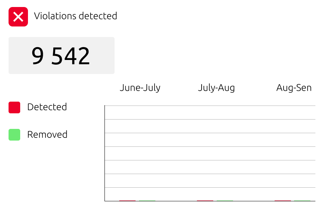Click the red Detected bar for July-Aug
Image resolution: width=322 pixels, height=213 pixels.
point(205,201)
